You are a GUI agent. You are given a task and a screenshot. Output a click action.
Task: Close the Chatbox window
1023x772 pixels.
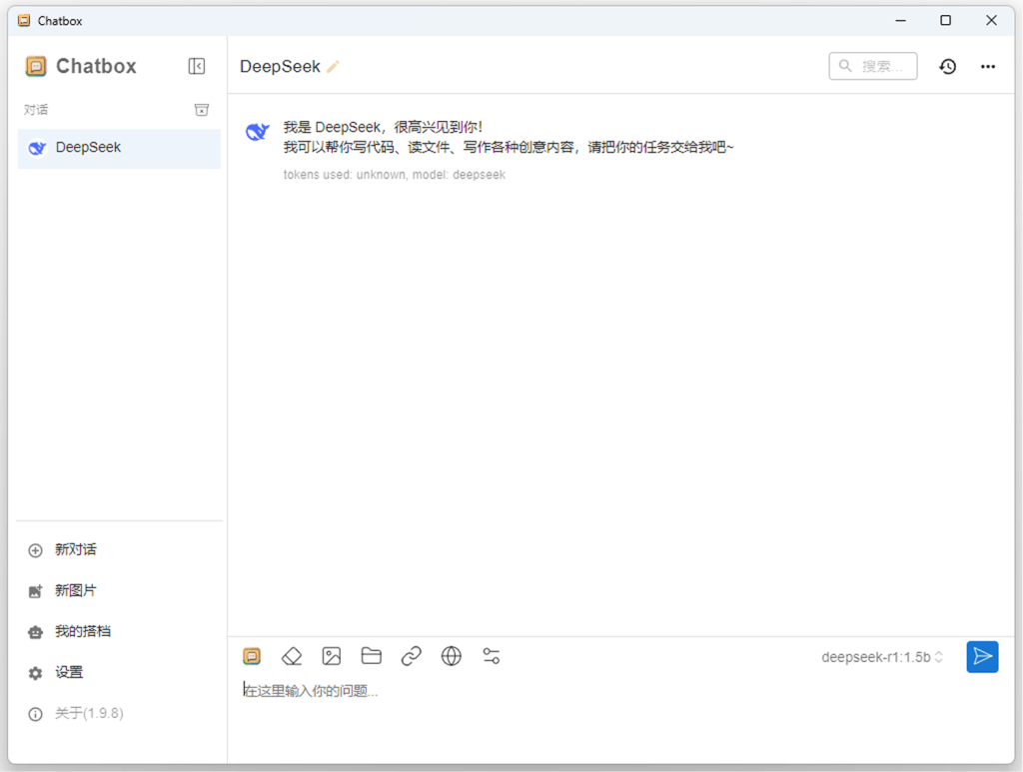(x=991, y=20)
